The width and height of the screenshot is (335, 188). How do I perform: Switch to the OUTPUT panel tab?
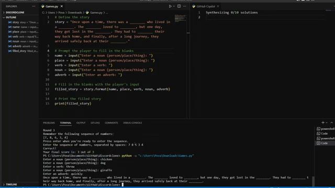click(81, 123)
